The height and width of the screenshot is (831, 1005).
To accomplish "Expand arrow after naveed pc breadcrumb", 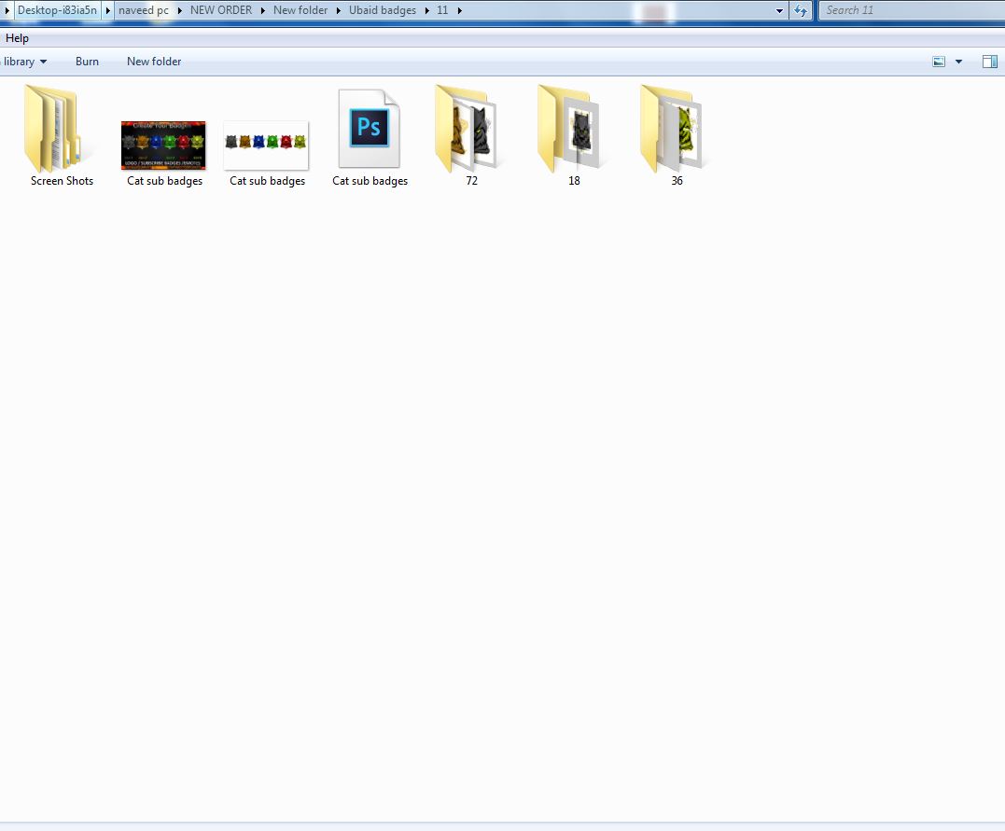I will point(179,10).
